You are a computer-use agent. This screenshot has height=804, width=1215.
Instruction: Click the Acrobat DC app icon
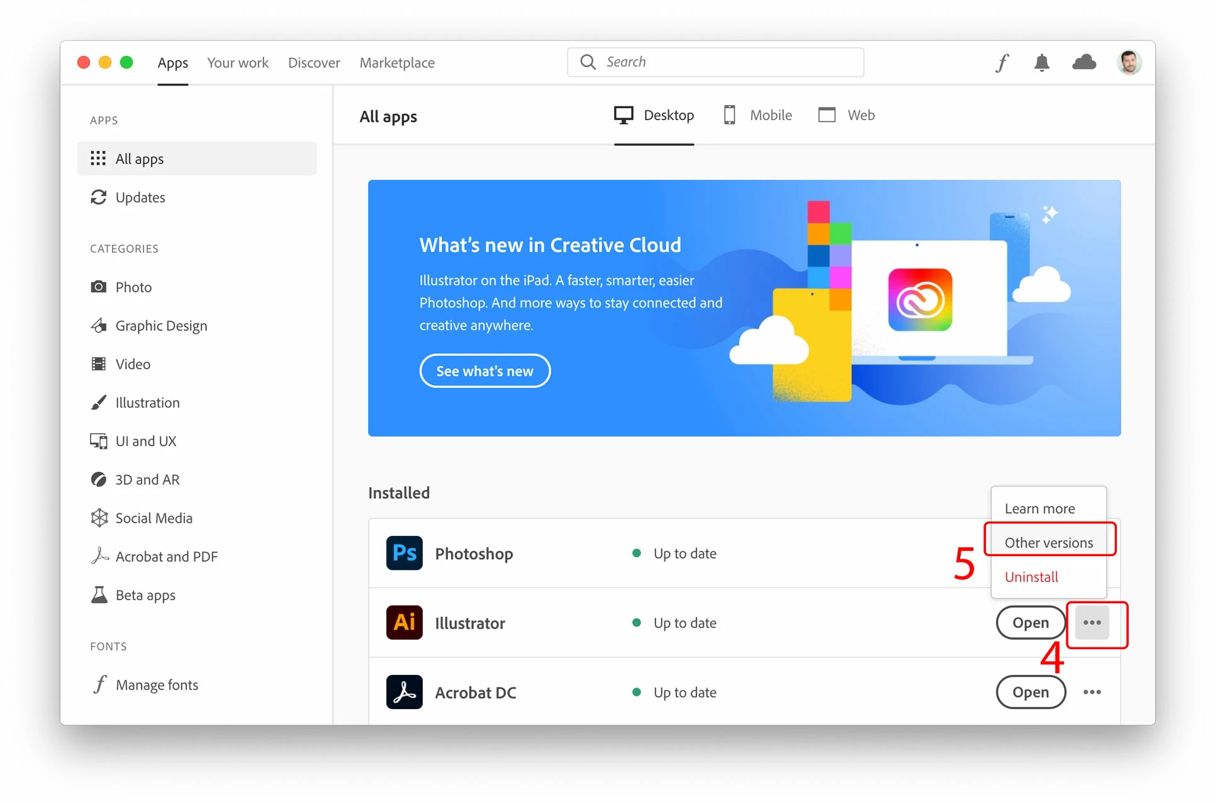pos(404,691)
